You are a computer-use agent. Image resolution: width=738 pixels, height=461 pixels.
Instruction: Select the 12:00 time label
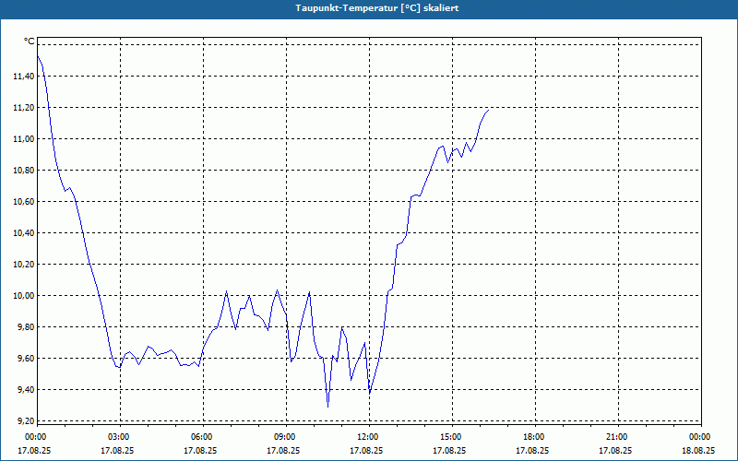tap(368, 437)
